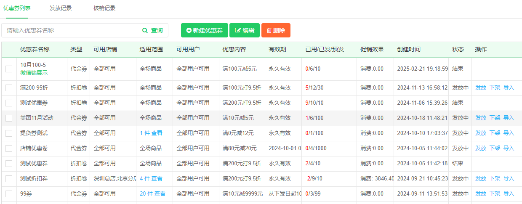Viewport: 522px width, 204px height.
Task: Click the 2025-02-21 19:18:59 timestamp
Action: (423, 69)
